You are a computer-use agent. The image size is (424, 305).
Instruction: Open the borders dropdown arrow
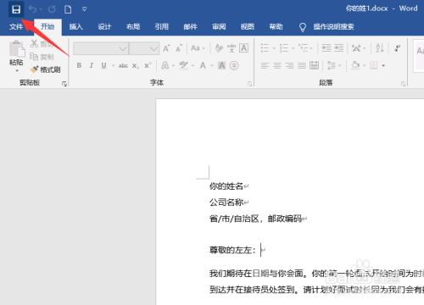click(x=383, y=66)
